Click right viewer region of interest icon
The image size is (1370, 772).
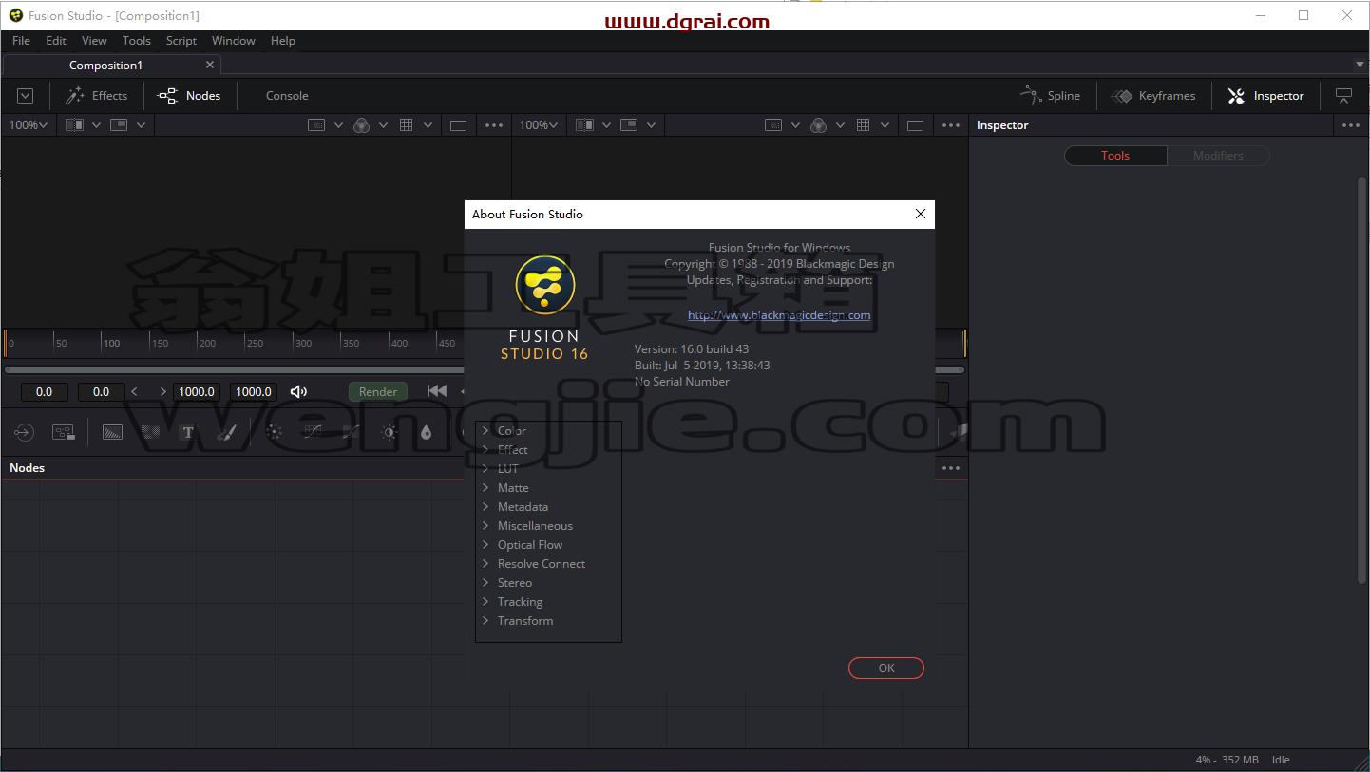pyautogui.click(x=773, y=125)
